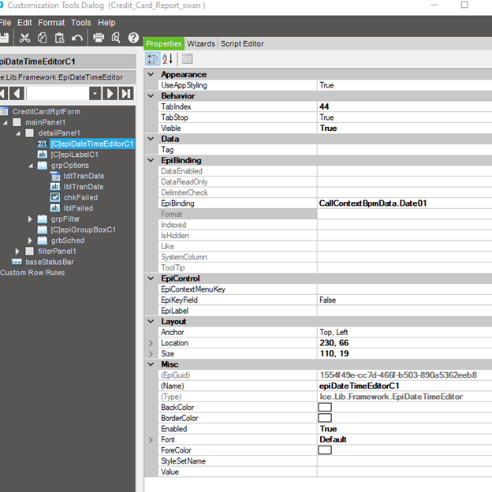Viewport: 492px width, 492px height.
Task: Click the Cut scissors icon in toolbar
Action: [x=25, y=38]
